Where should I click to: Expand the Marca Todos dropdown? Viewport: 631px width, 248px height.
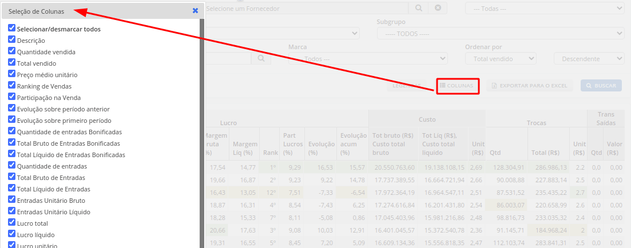[x=368, y=59]
